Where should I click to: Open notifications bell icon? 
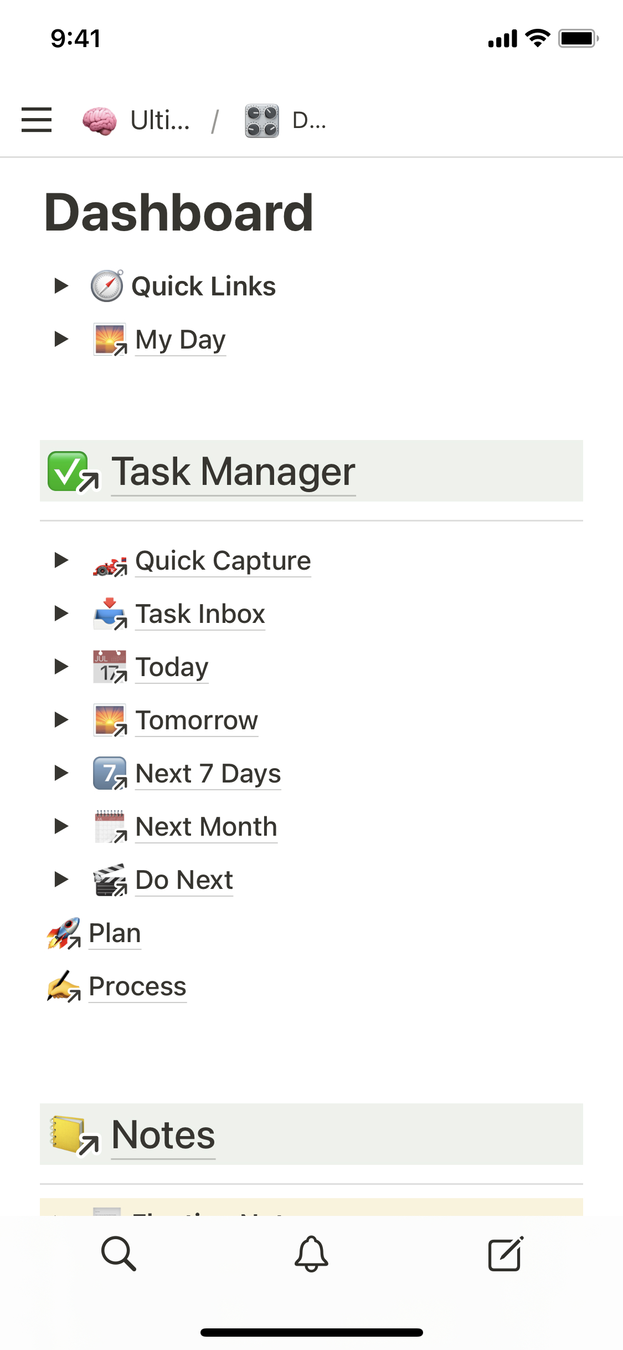[x=311, y=1253]
